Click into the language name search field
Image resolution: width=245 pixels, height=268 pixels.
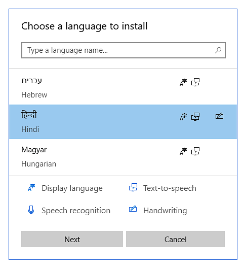click(124, 50)
